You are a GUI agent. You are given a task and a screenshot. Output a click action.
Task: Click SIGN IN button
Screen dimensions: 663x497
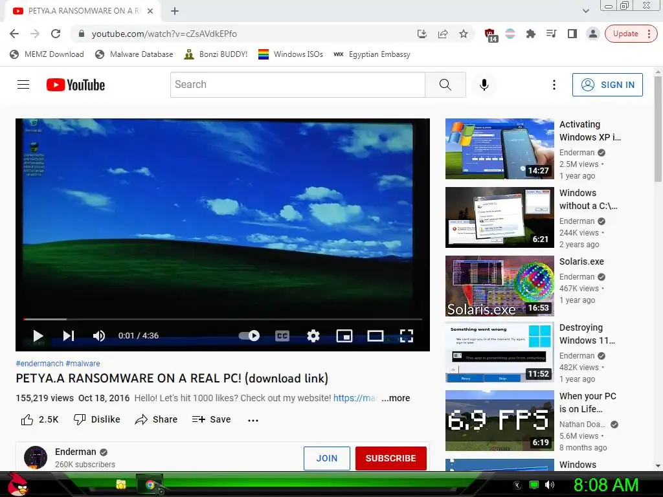607,85
